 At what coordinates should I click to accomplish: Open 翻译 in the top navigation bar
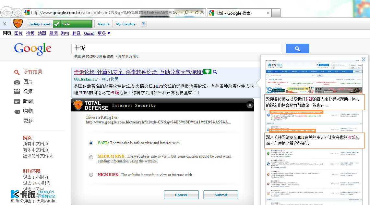pyautogui.click(x=77, y=33)
